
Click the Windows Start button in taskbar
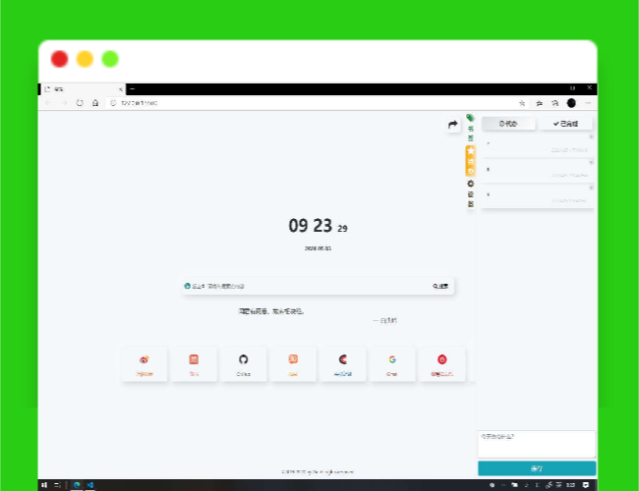(44, 484)
